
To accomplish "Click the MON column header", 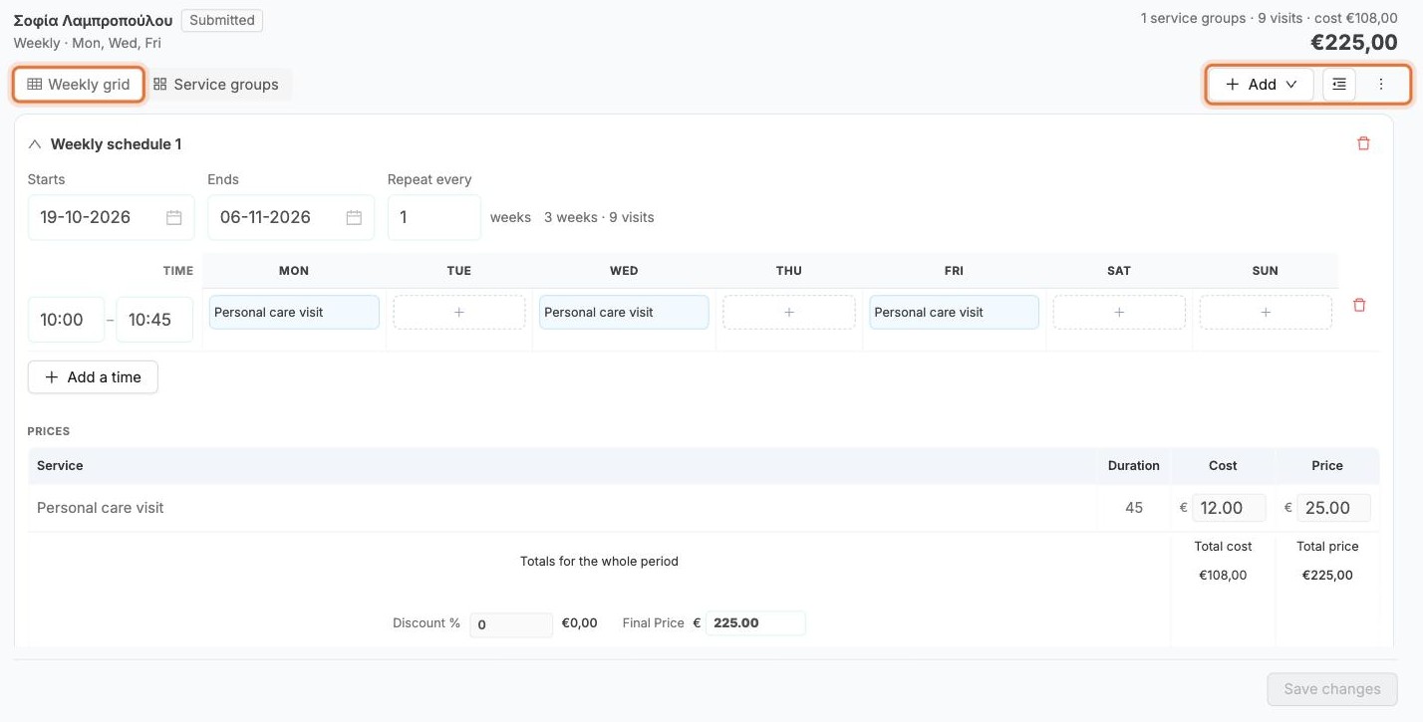I will coord(294,271).
